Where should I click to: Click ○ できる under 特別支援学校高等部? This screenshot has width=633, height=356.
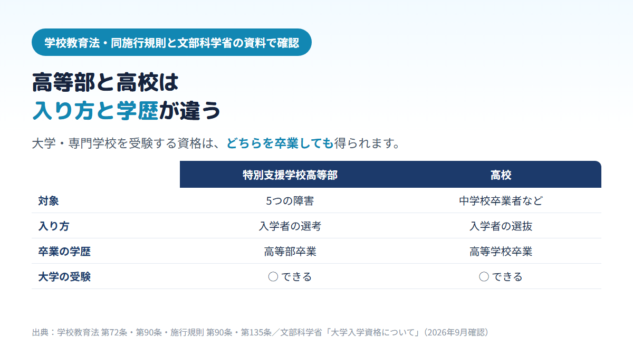click(x=290, y=277)
